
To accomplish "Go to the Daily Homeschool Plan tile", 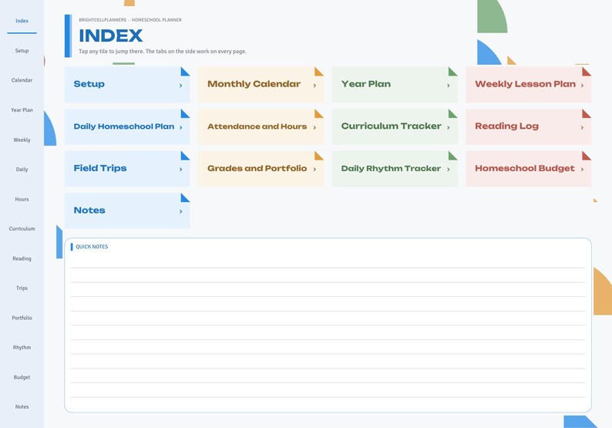I will tap(127, 126).
